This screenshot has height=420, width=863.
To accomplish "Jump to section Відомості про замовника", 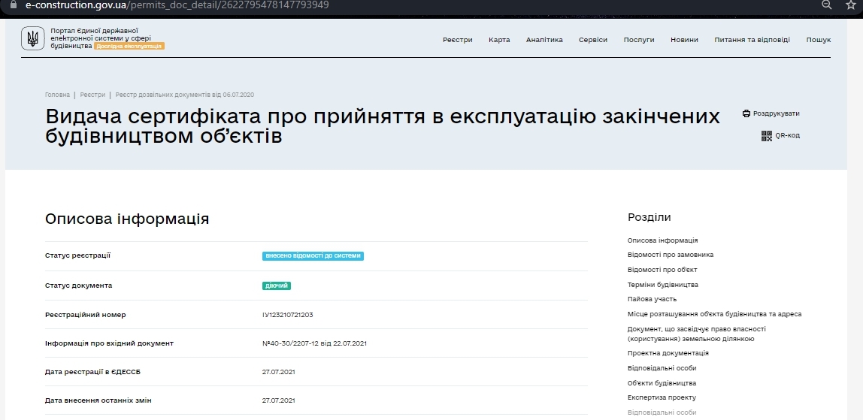I will pyautogui.click(x=671, y=255).
